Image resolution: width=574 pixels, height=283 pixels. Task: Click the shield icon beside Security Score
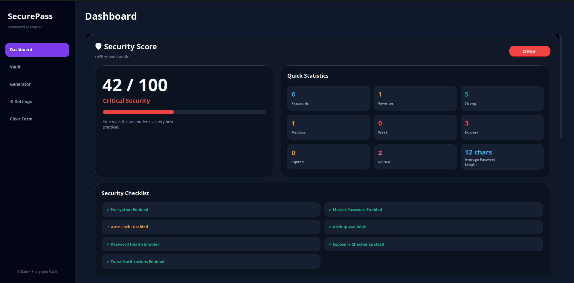(x=98, y=46)
